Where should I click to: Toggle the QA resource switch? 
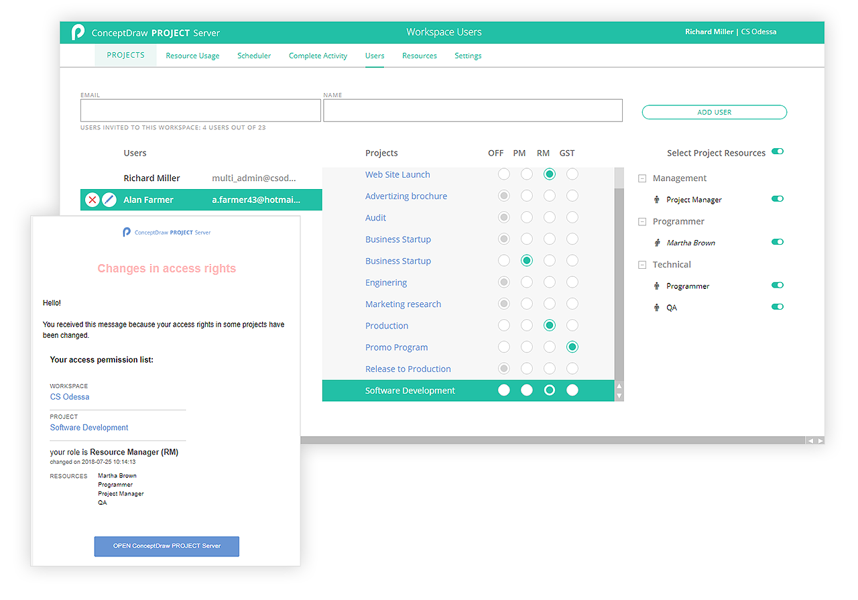pyautogui.click(x=778, y=307)
